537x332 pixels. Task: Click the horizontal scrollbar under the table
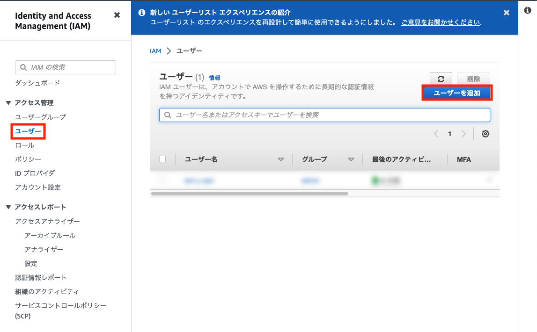[x=250, y=194]
